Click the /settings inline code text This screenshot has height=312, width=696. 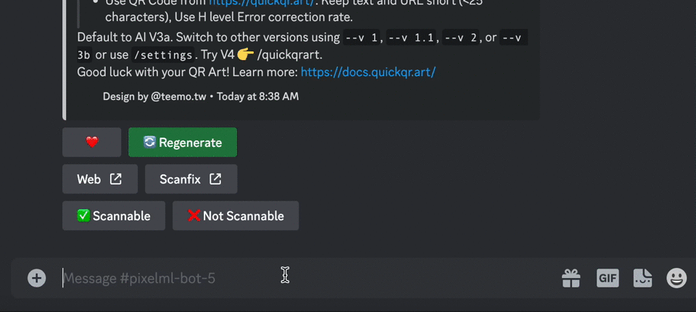click(x=165, y=54)
